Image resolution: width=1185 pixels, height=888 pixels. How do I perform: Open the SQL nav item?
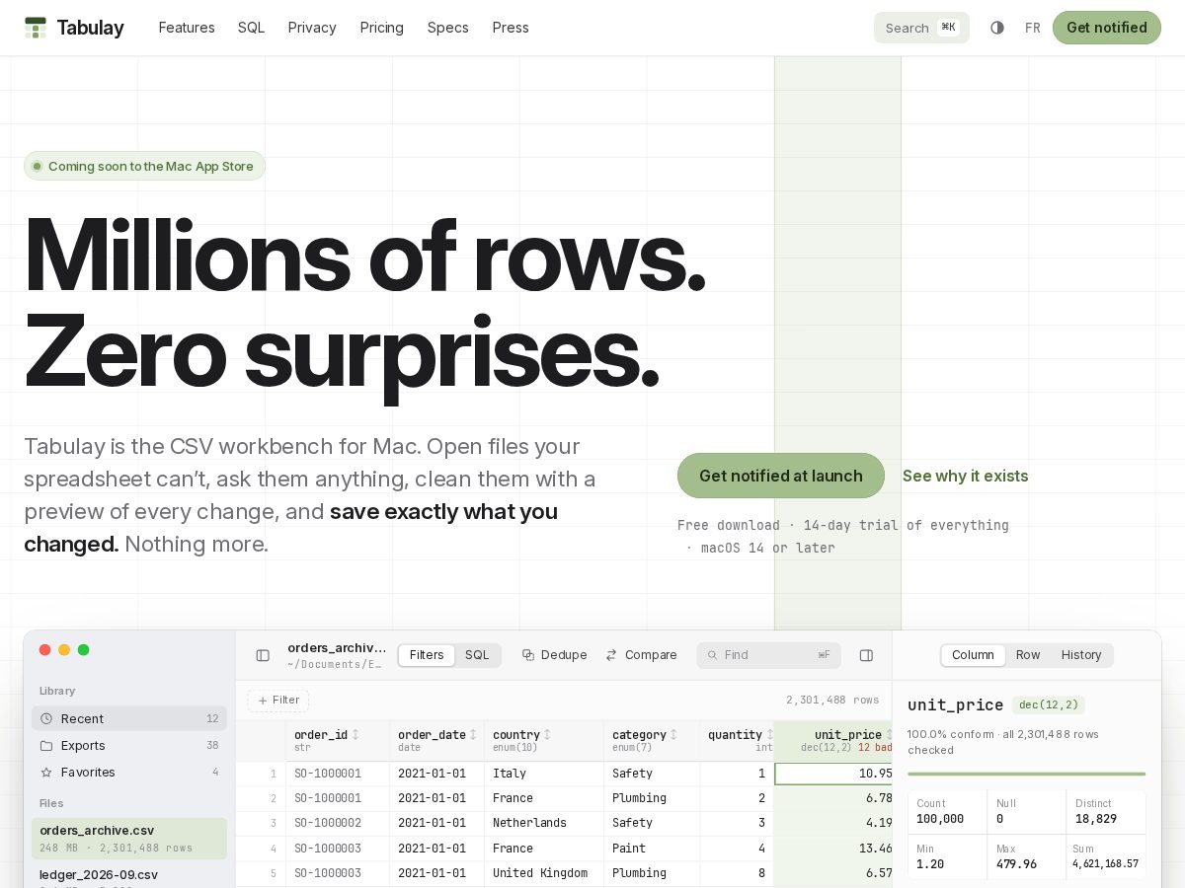pos(252,28)
